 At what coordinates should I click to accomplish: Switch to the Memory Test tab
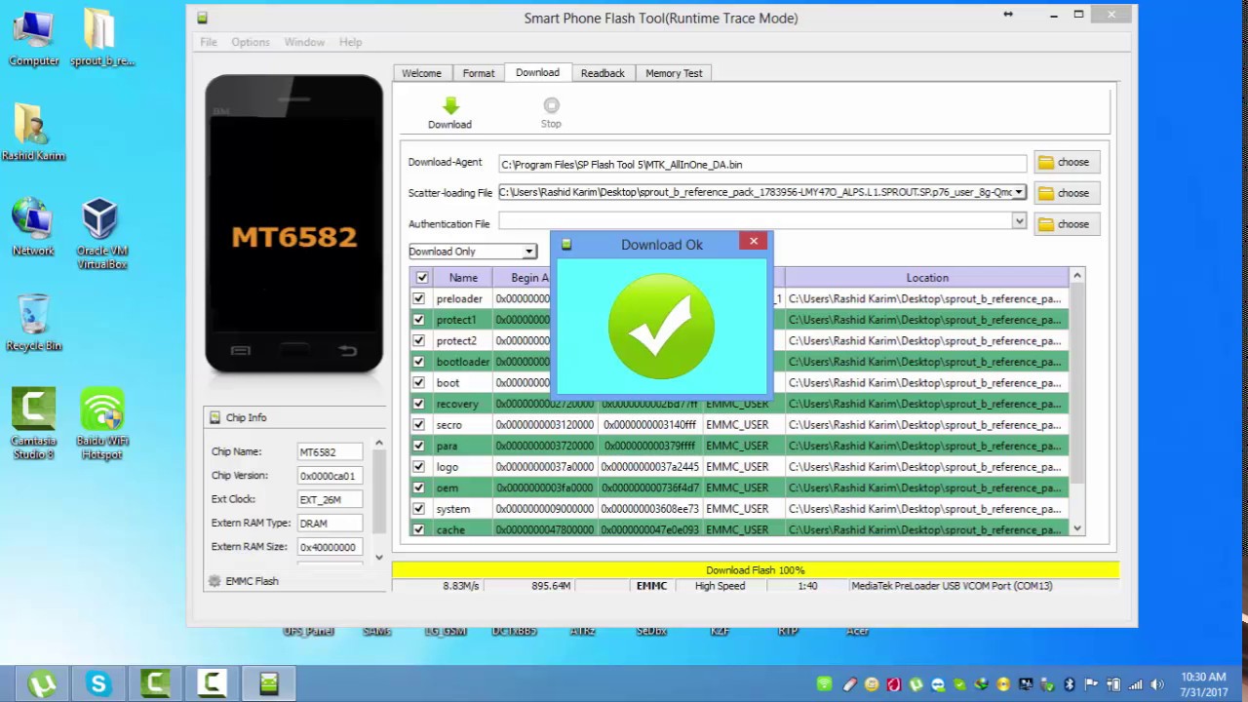pos(674,73)
